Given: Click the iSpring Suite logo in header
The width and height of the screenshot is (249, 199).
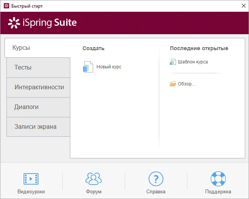Looking at the screenshot, I should click(x=42, y=23).
